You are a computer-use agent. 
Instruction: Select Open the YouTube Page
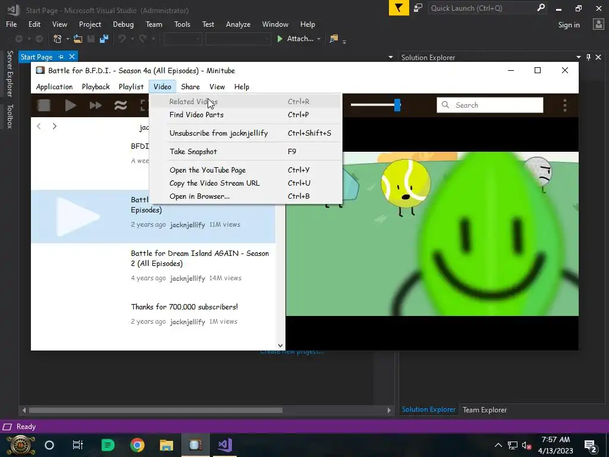[x=245, y=170]
